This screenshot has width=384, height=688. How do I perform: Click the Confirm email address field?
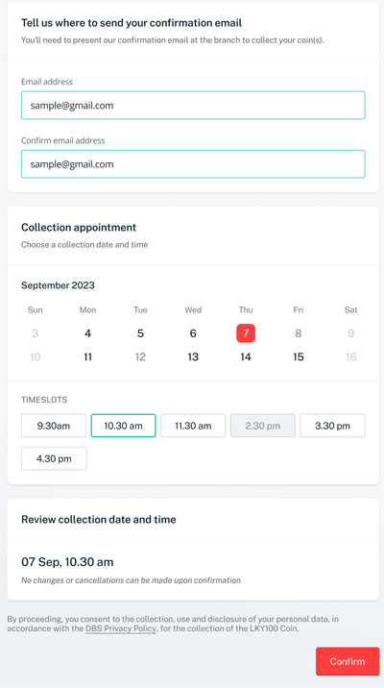pos(193,164)
